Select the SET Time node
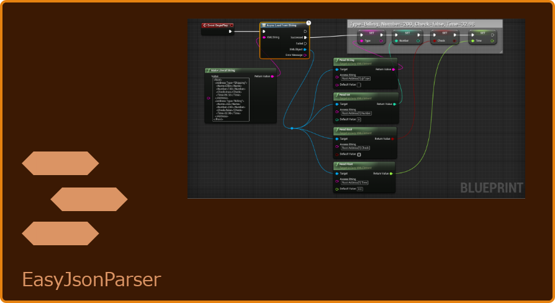This screenshot has width=555, height=303. tap(482, 37)
